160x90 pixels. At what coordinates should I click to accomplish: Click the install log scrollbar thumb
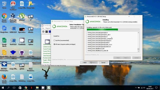click(138, 49)
